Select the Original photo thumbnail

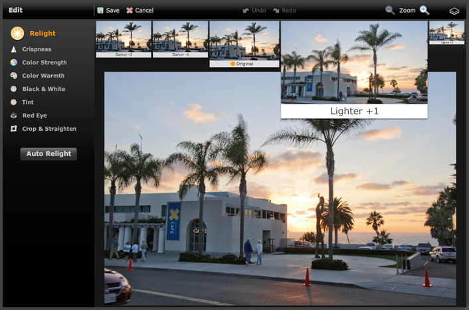click(x=244, y=42)
